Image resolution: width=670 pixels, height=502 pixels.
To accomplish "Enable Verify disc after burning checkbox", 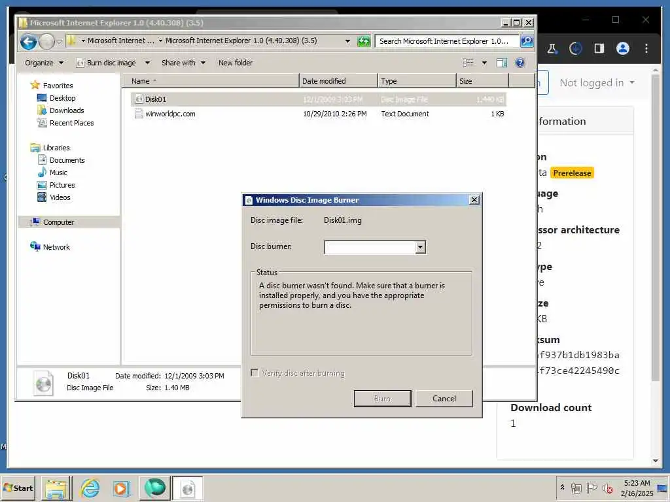I will click(x=255, y=373).
